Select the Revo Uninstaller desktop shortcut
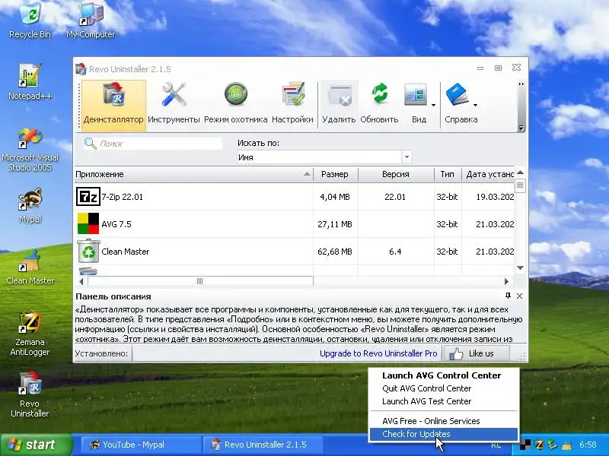609x456 pixels. coord(30,394)
